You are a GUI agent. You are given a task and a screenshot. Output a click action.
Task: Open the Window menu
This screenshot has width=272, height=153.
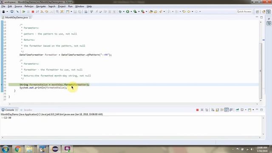[79, 6]
